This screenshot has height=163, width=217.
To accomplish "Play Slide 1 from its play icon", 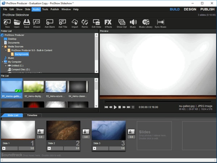I will [x=4, y=148].
